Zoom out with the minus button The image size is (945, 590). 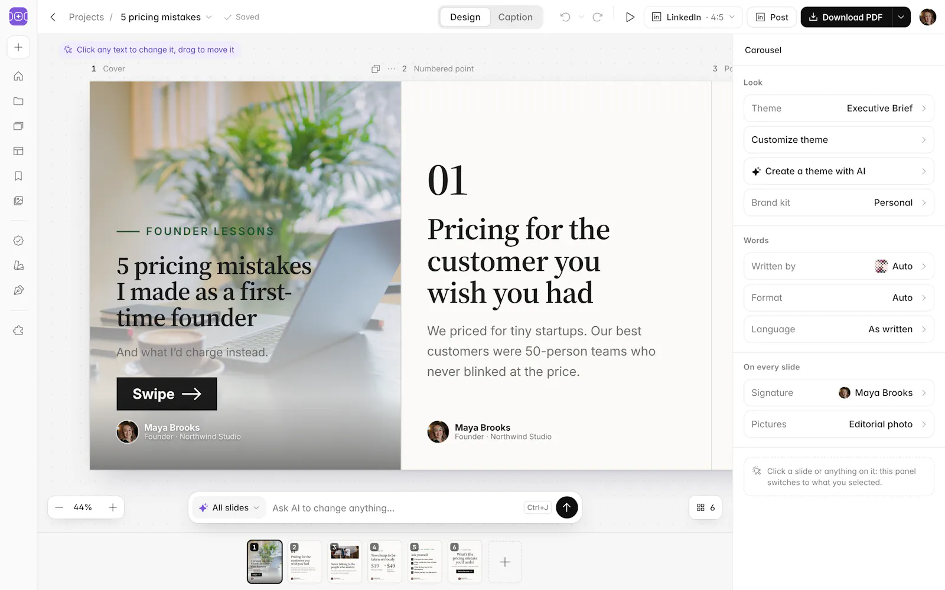(59, 507)
